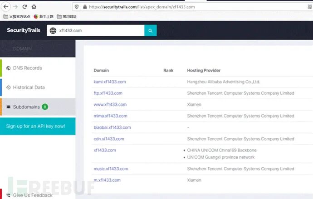Open the apex xf1433.com domain link
Screen dimensions: 313x199
point(105,150)
